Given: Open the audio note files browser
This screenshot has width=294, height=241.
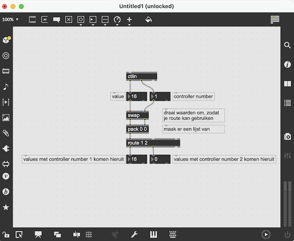Looking at the screenshot, I should click(6, 87).
